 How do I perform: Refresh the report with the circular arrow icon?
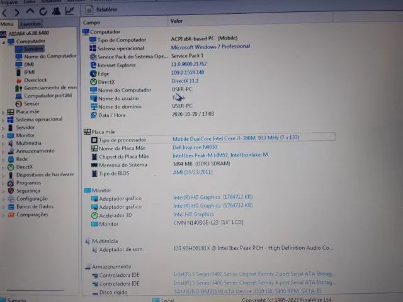43,11
